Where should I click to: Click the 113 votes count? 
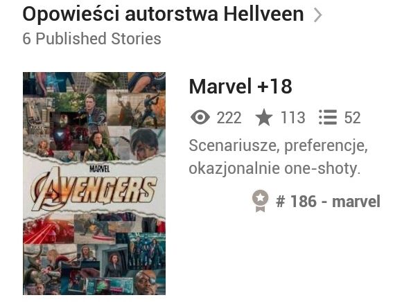292,118
